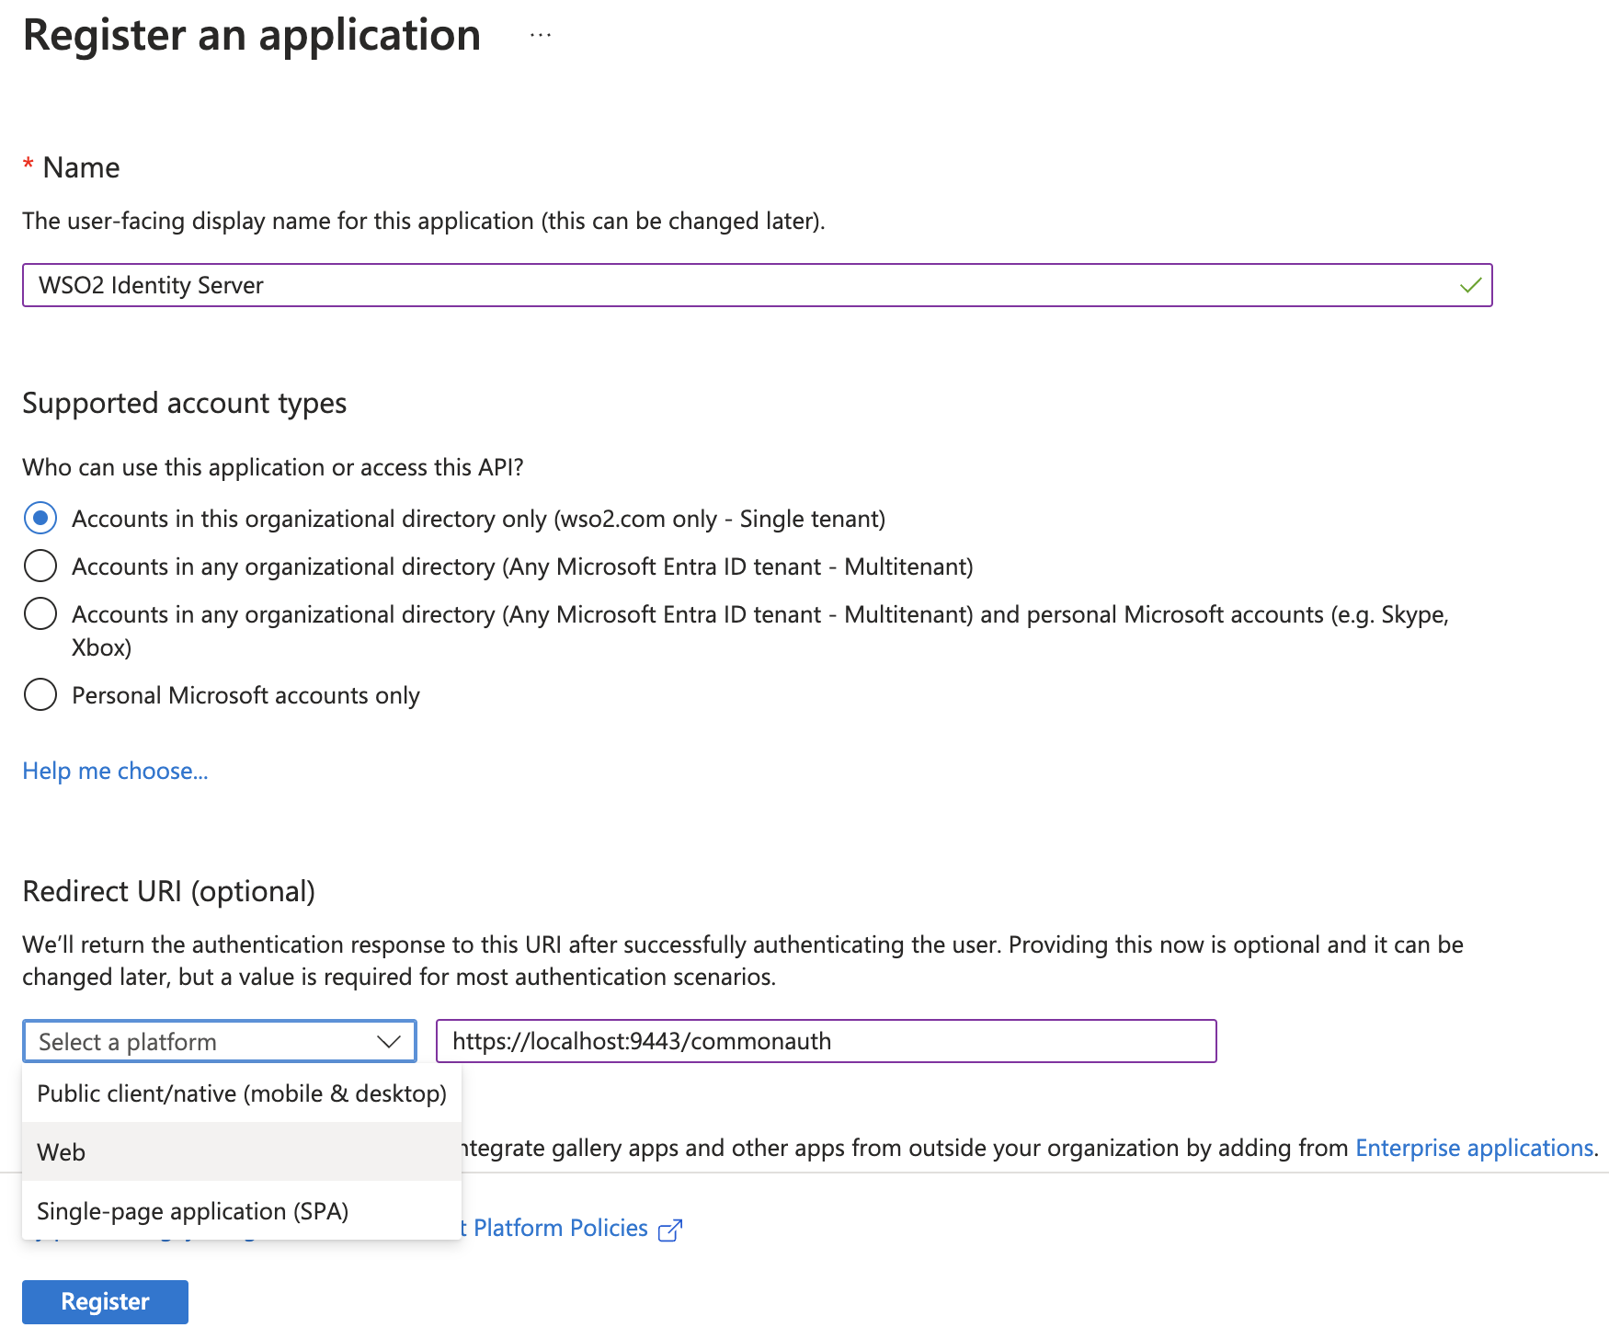Viewport: 1609px width, 1339px height.
Task: Select Multitenant Entra ID accounts option
Action: 40,566
